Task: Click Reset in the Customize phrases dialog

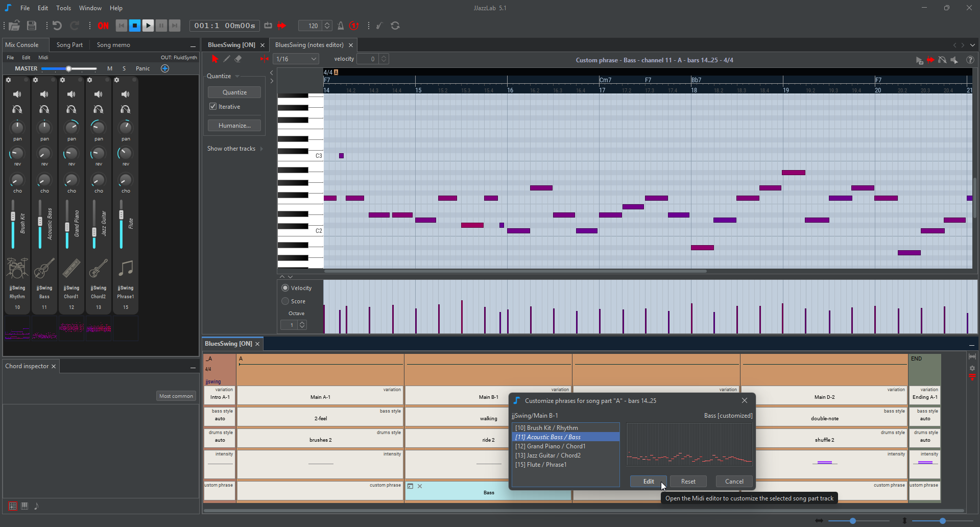Action: point(688,482)
